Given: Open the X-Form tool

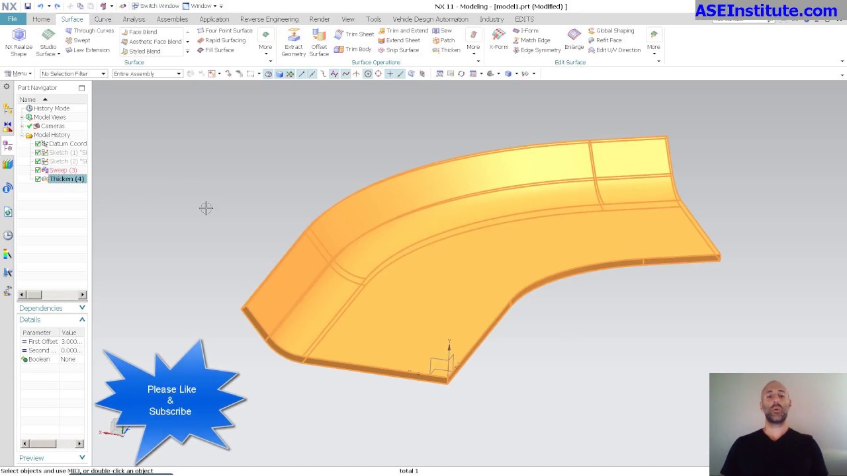Looking at the screenshot, I should pos(498,40).
